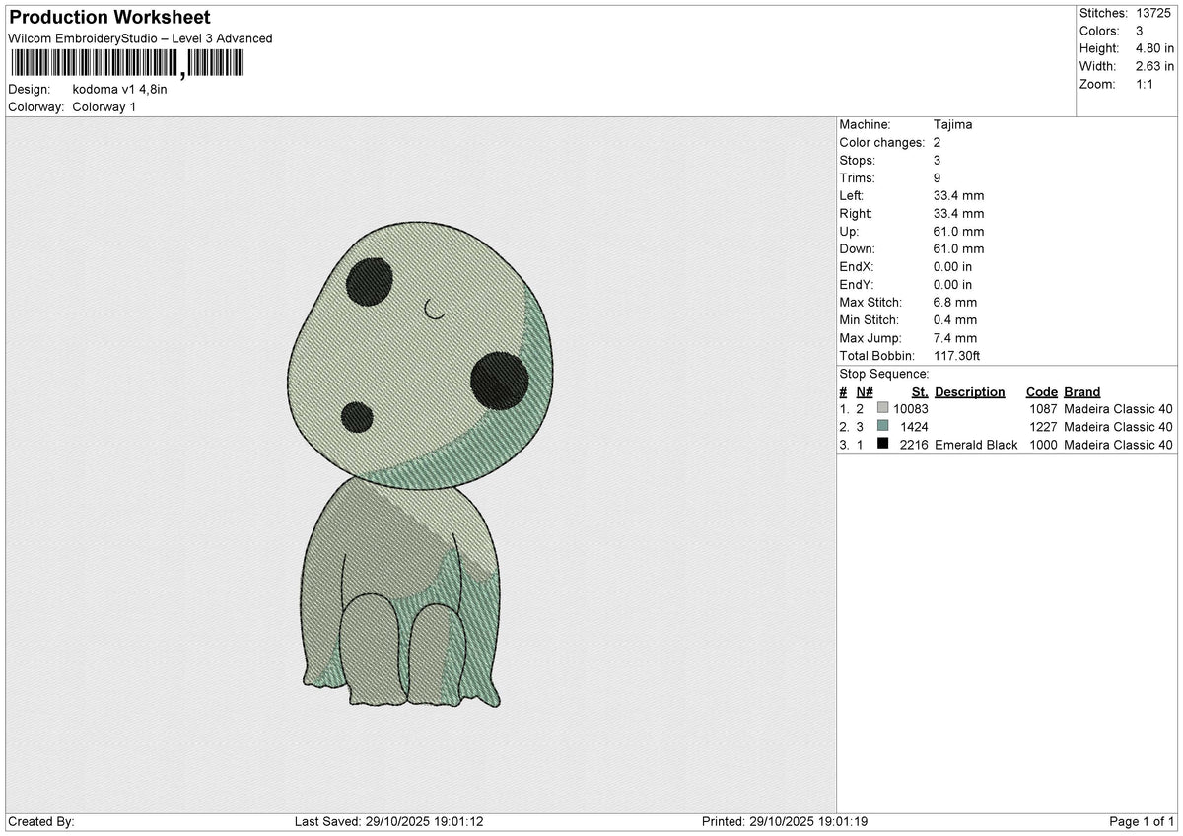Viewport: 1183px width, 836px height.
Task: Click the Total Bobbin value '117.30ft'
Action: pyautogui.click(x=956, y=356)
